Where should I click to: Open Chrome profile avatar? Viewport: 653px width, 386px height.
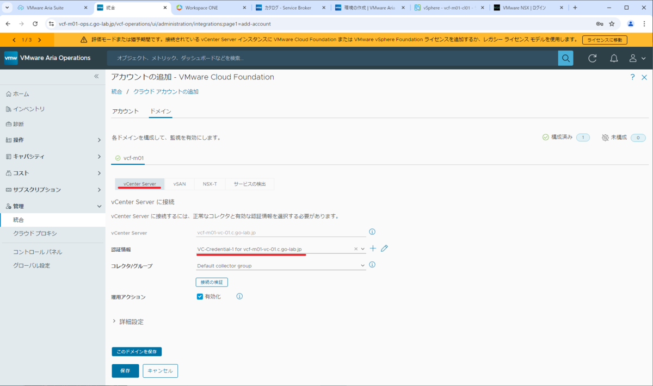click(x=631, y=24)
